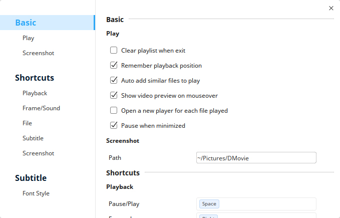This screenshot has width=340, height=218.
Task: Go to Screenshot shortcuts in sidebar
Action: point(38,153)
